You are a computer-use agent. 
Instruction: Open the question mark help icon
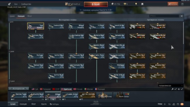[x=182, y=4]
